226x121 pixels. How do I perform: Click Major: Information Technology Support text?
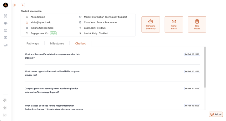[106, 17]
